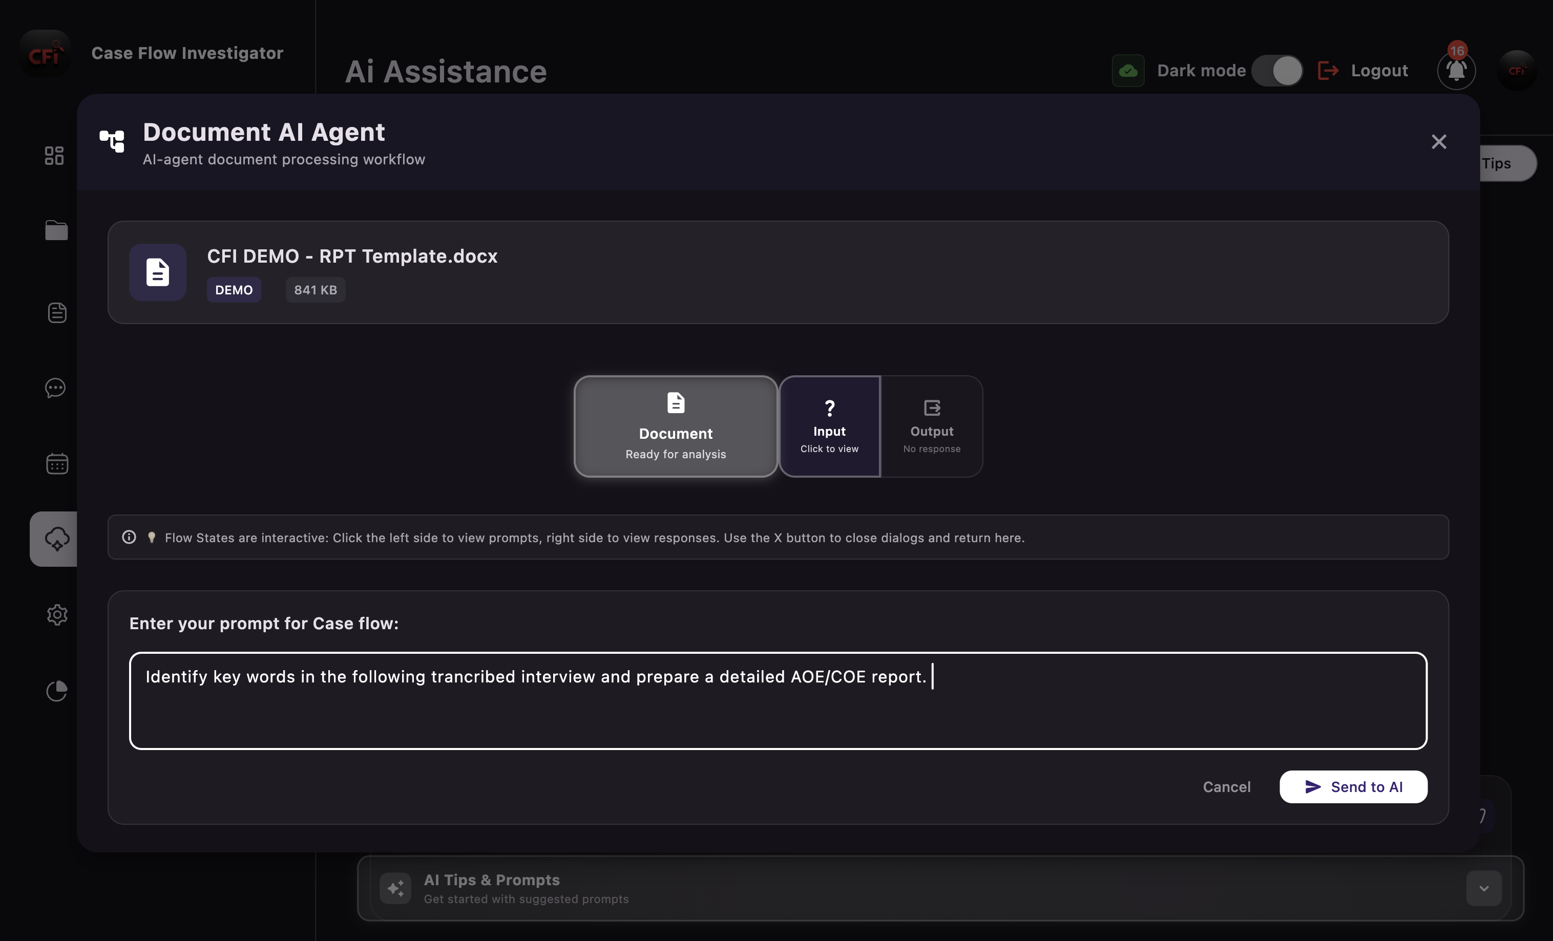Image resolution: width=1553 pixels, height=941 pixels.
Task: Open the calendar icon in the sidebar
Action: pos(57,464)
